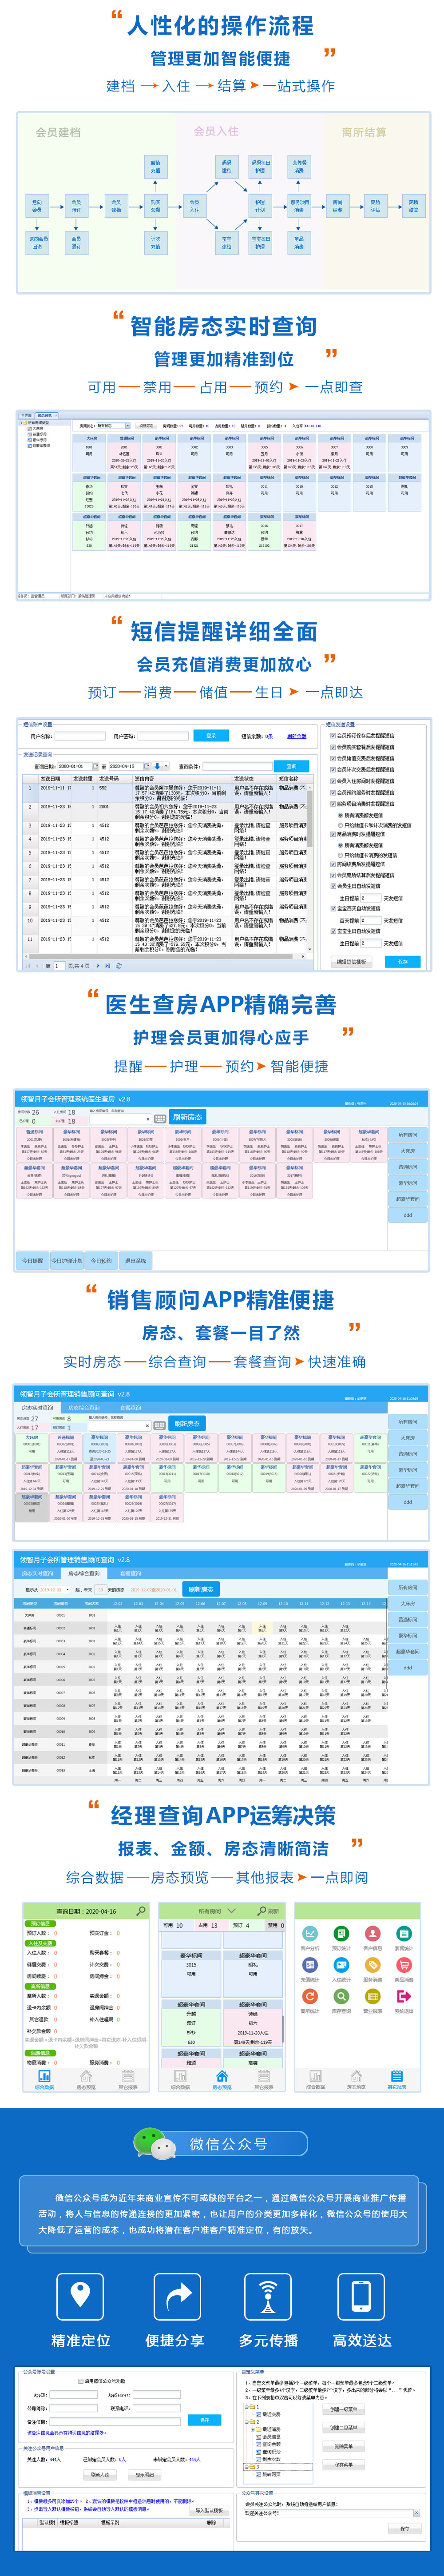The width and height of the screenshot is (444, 2576).
Task: Collapse the root node of the WeChat menu tree
Action: tap(247, 2408)
